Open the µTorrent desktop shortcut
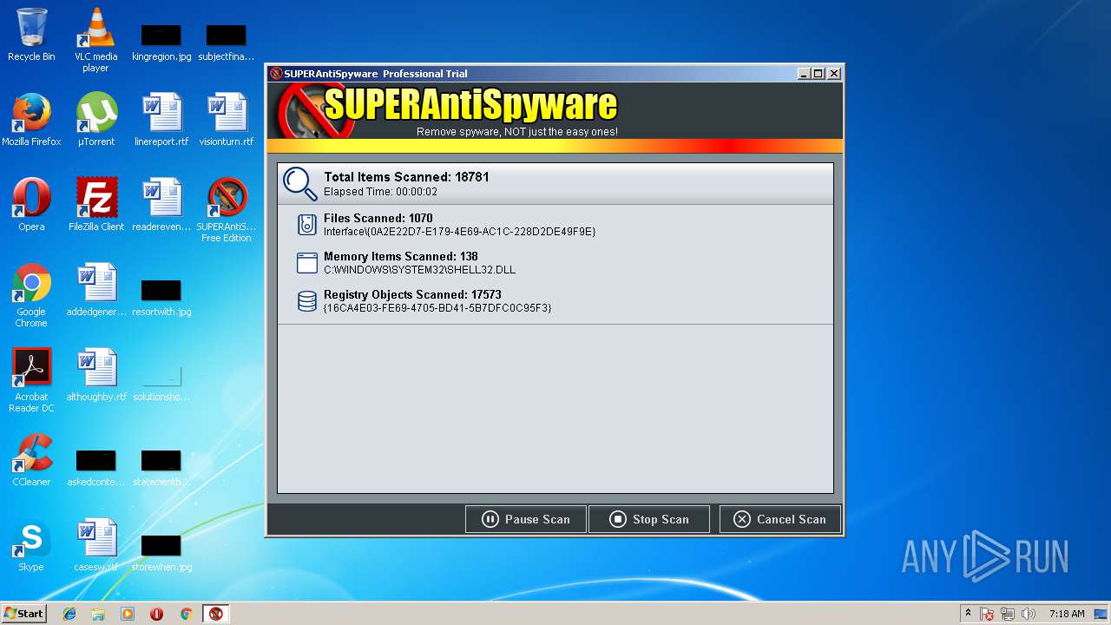The width and height of the screenshot is (1111, 625). click(96, 120)
